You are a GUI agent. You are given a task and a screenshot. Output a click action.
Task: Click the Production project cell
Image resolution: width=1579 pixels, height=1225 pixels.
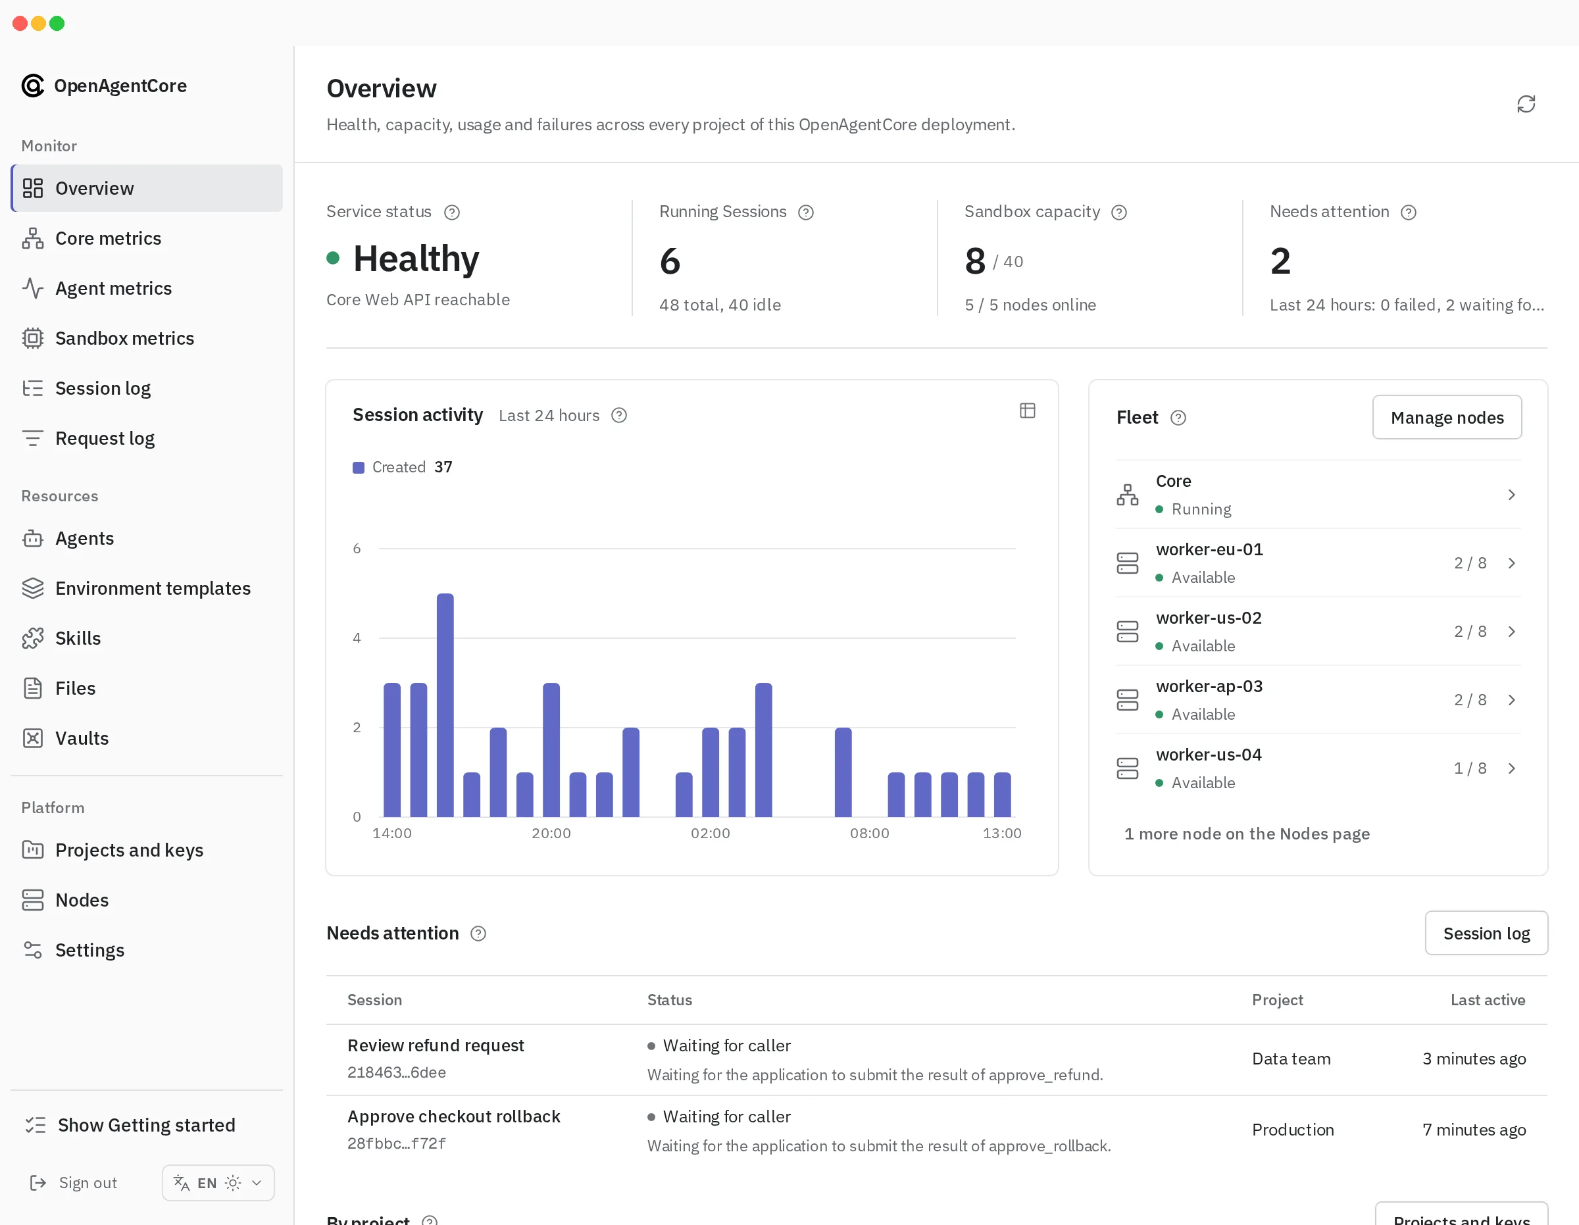tap(1293, 1130)
